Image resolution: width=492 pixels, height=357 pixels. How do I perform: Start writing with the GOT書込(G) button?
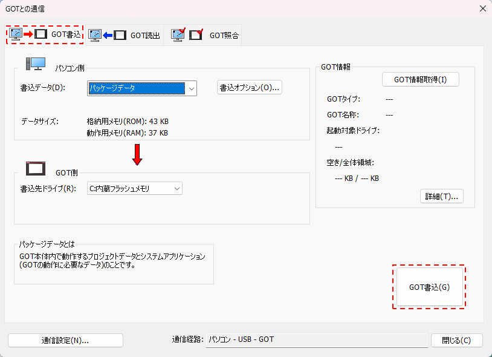(429, 287)
